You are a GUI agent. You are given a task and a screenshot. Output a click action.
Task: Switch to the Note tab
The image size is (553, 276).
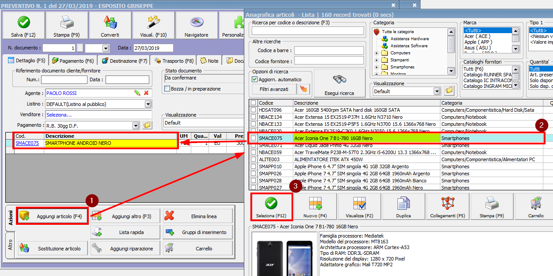tap(209, 61)
